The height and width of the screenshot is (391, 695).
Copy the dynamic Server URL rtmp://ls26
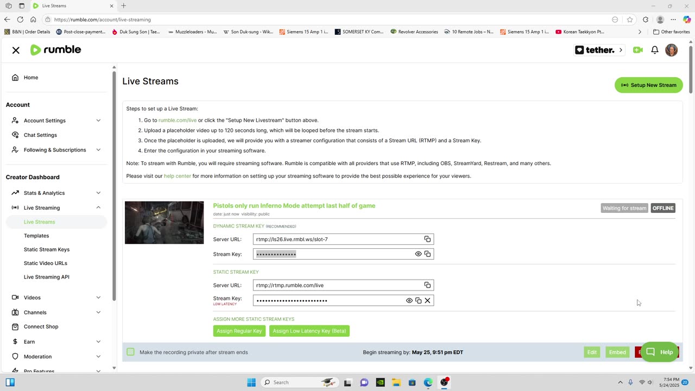point(427,239)
